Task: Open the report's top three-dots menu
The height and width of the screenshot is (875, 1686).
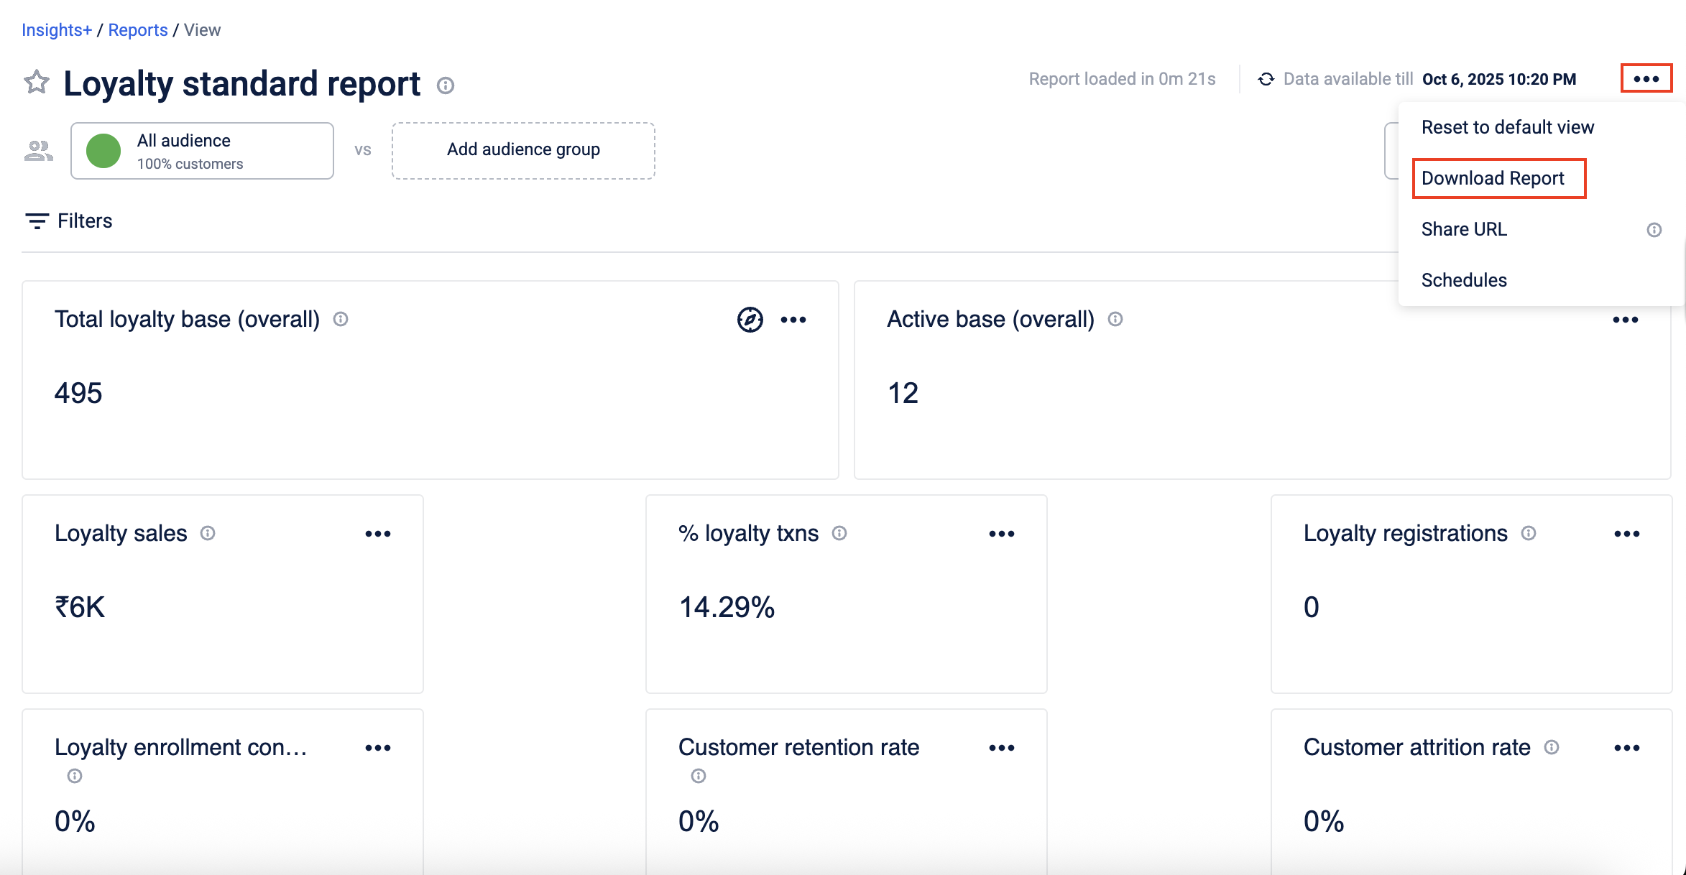Action: pos(1646,78)
